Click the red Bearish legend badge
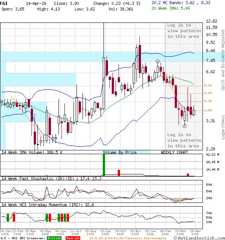Screen dimensions: 225x240 pos(73,238)
